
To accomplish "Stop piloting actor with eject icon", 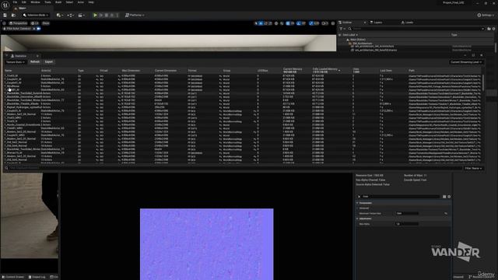I will (34, 29).
